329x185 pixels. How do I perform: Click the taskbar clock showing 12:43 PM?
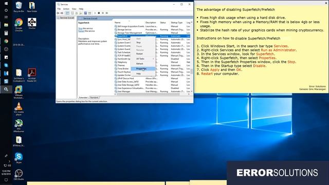coord(6,173)
